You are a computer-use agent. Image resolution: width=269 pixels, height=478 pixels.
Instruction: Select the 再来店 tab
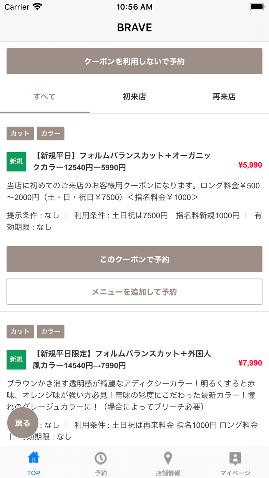224,97
